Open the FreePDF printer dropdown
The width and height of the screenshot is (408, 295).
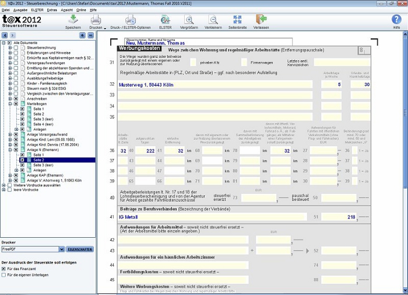62,249
